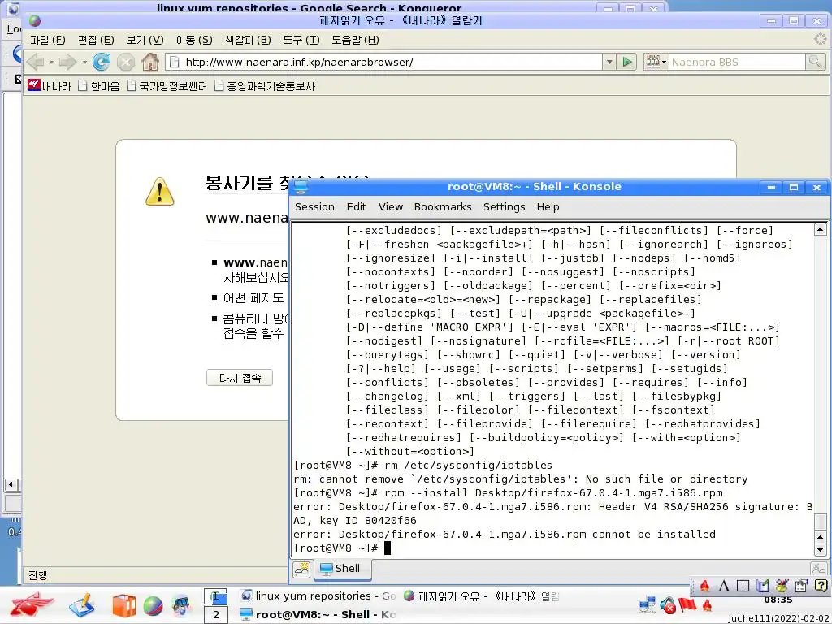
Task: Launch the notepad pencil application from panel
Action: click(x=81, y=605)
